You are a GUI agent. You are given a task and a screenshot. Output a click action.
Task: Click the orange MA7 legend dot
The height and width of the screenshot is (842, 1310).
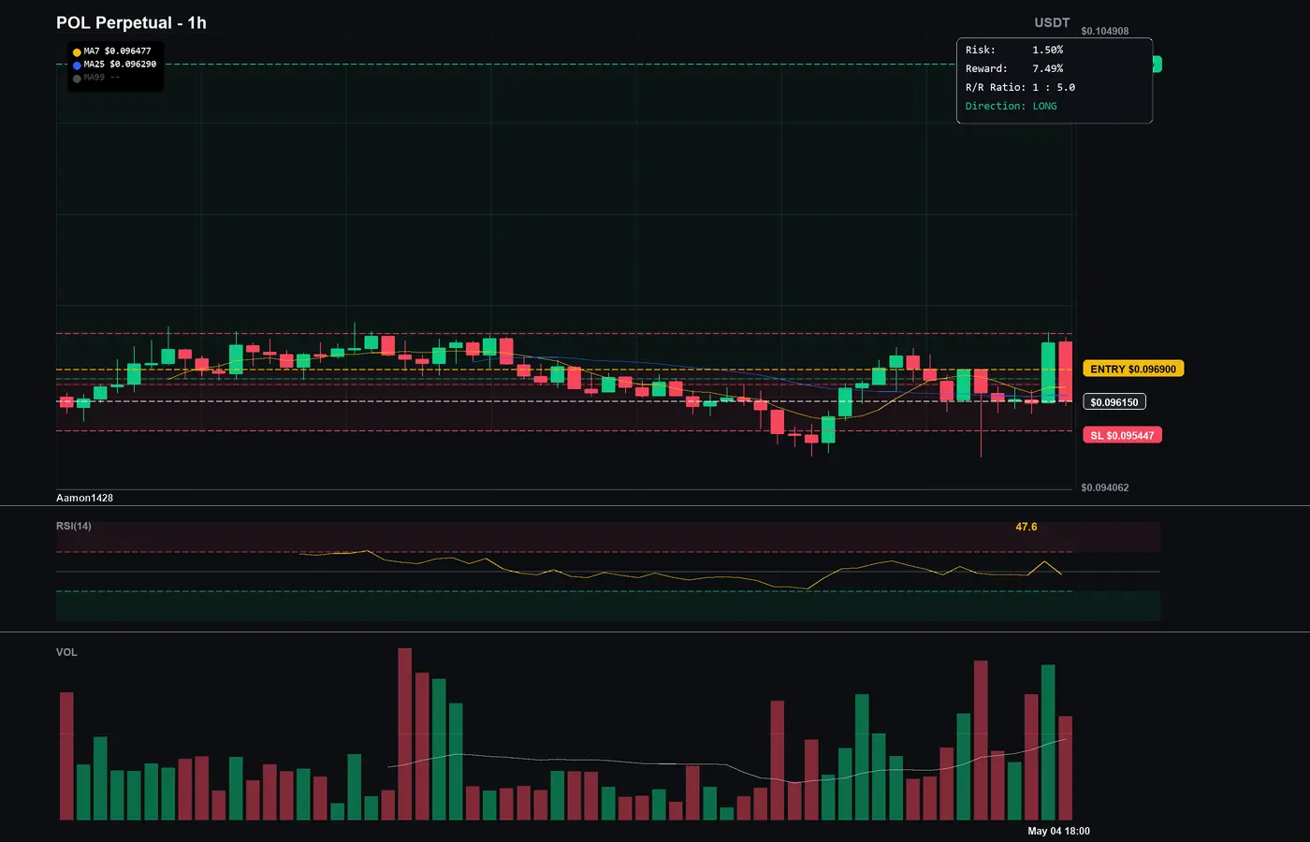[77, 52]
